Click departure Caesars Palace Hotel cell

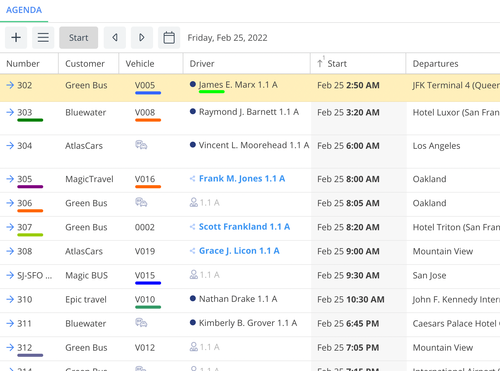click(456, 323)
